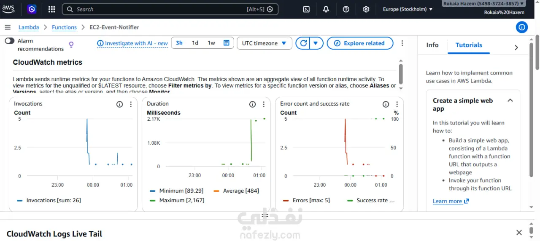
Task: Click Investigate with AI link
Action: [x=132, y=43]
